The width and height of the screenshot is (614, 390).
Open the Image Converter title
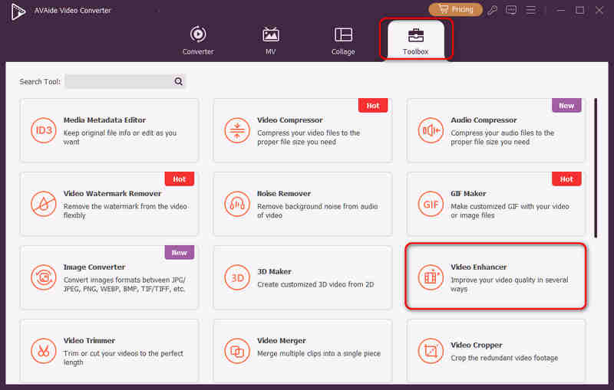click(94, 267)
